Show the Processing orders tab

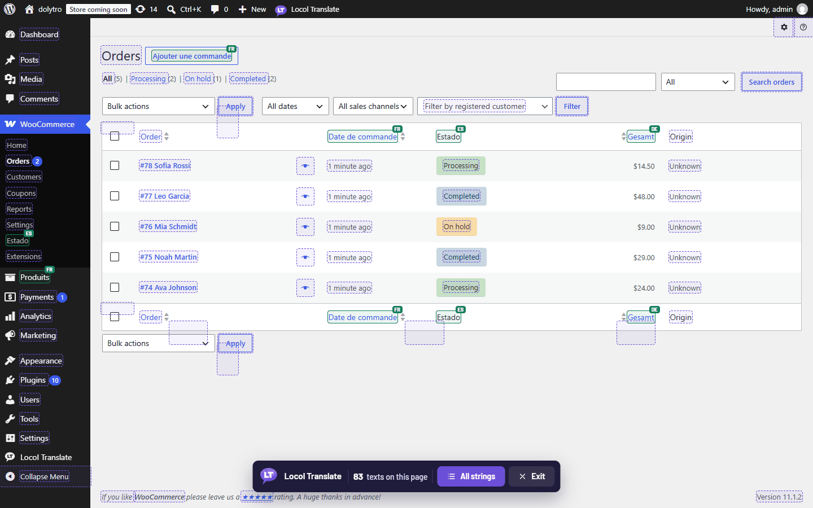click(x=148, y=79)
